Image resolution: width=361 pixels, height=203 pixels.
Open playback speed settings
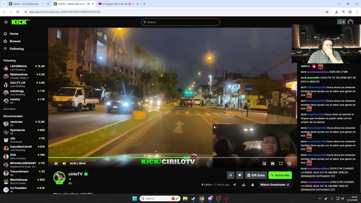tap(289, 164)
